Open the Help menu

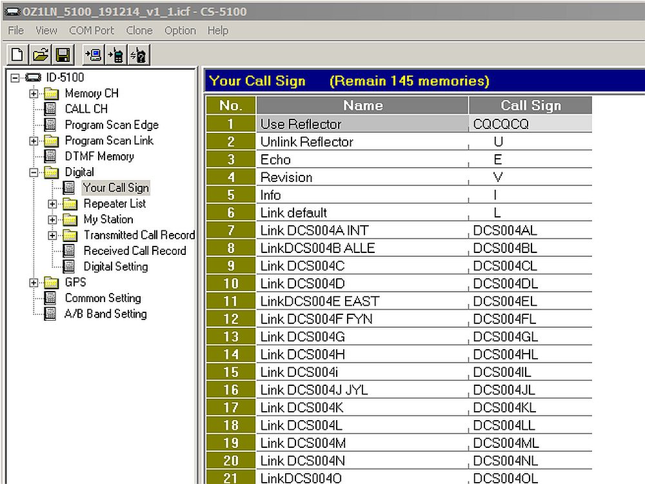[x=217, y=30]
